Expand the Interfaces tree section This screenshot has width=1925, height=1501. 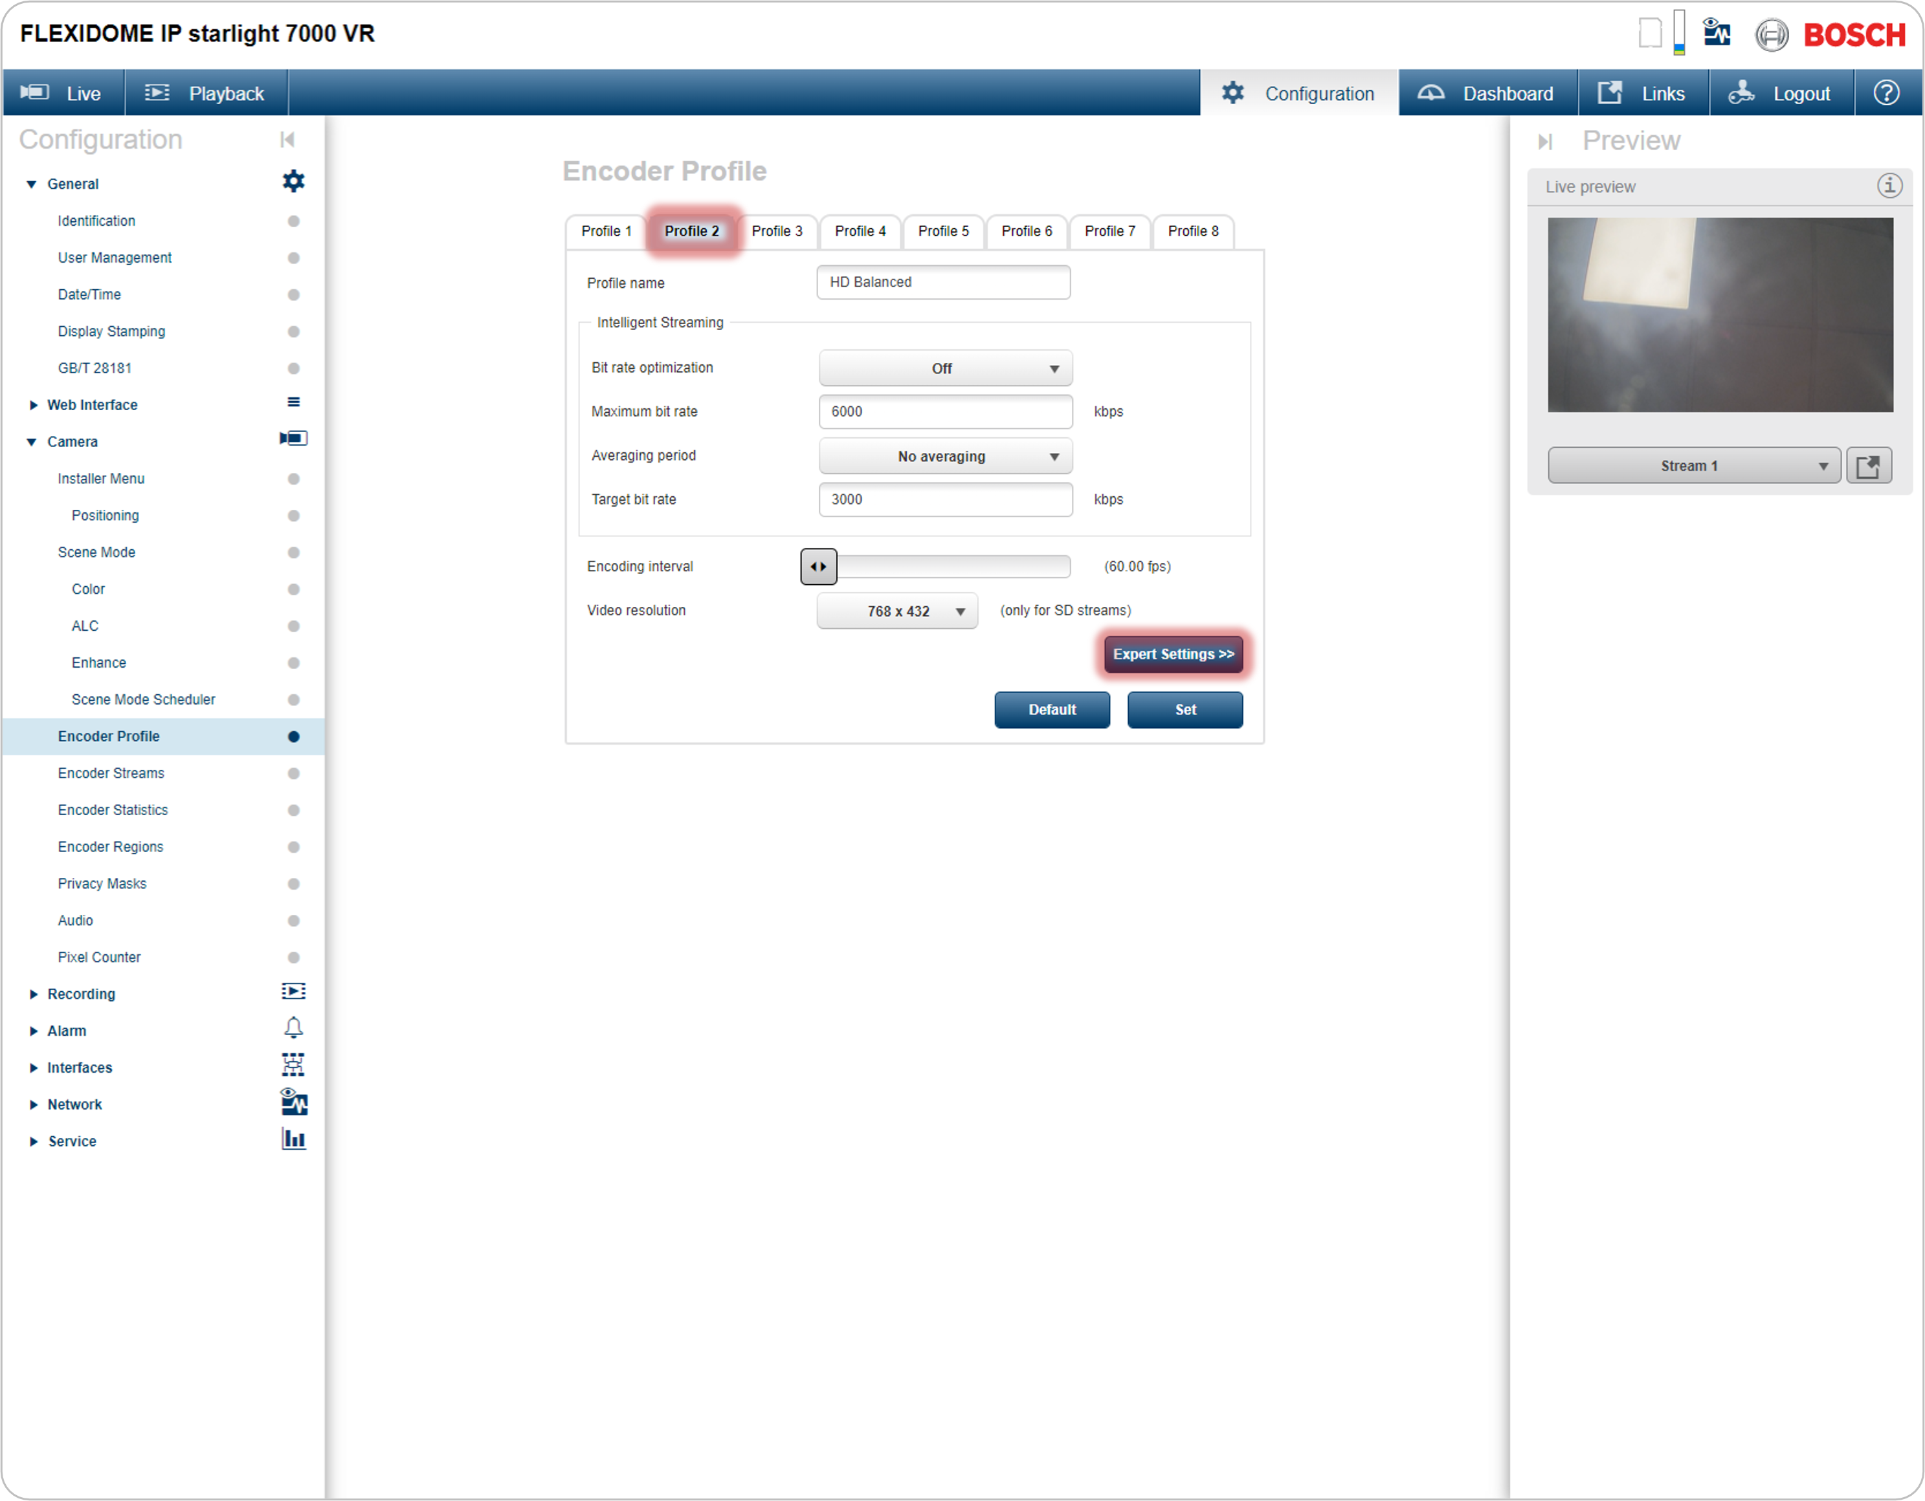tap(32, 1069)
